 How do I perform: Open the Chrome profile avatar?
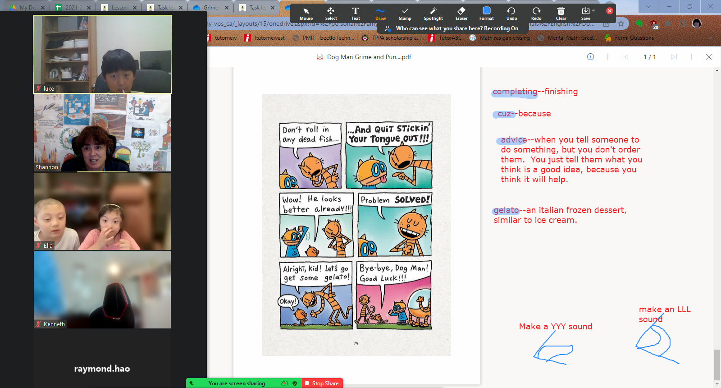[x=697, y=23]
